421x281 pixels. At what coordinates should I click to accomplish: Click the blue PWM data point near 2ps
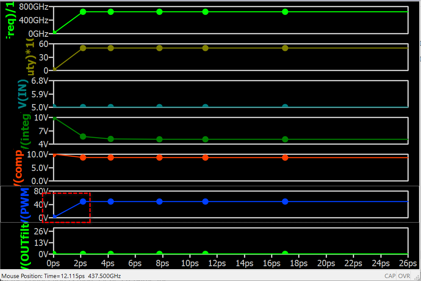coord(83,201)
